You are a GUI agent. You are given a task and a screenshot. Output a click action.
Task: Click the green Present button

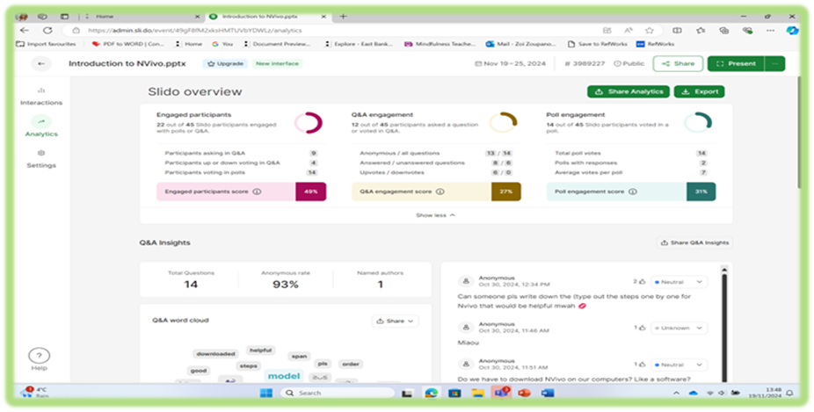[x=736, y=64]
